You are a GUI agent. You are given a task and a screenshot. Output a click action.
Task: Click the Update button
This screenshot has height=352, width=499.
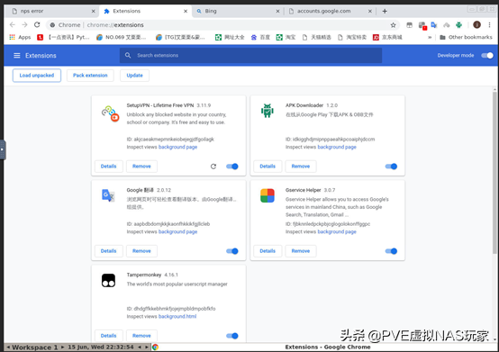point(134,76)
